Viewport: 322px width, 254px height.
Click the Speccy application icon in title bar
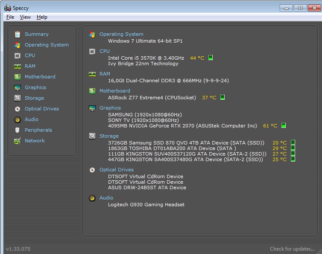pyautogui.click(x=8, y=8)
